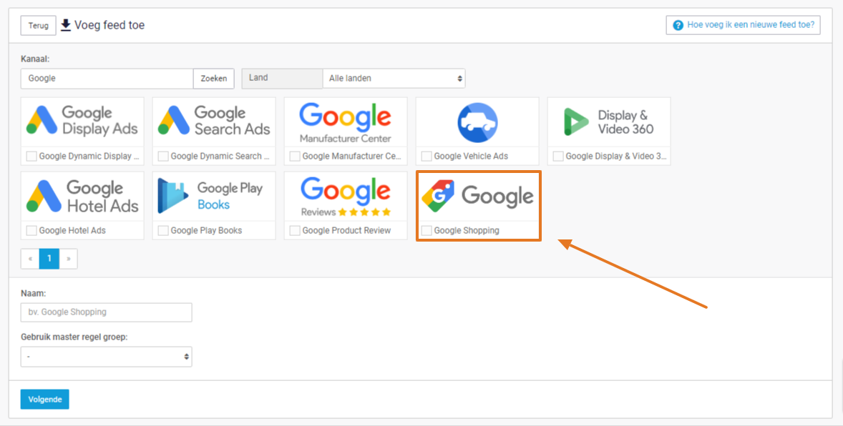Go to pagination page 1

49,259
